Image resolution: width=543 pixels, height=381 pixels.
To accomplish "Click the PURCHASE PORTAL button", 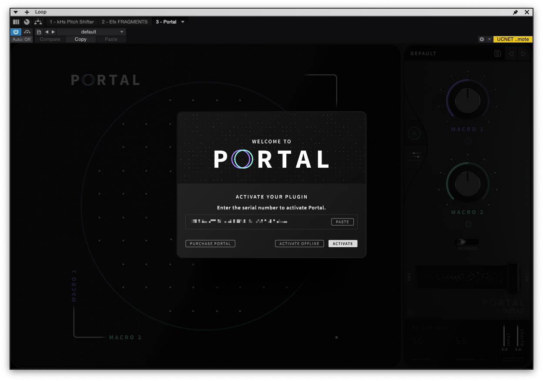I will pos(210,244).
